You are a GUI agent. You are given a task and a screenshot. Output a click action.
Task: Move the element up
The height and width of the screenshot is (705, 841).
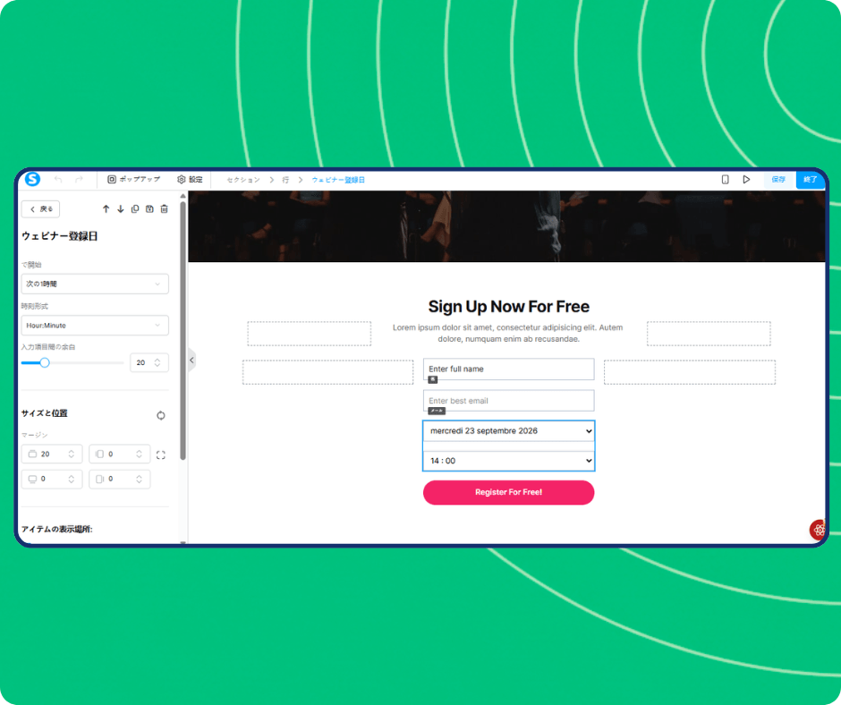click(106, 209)
